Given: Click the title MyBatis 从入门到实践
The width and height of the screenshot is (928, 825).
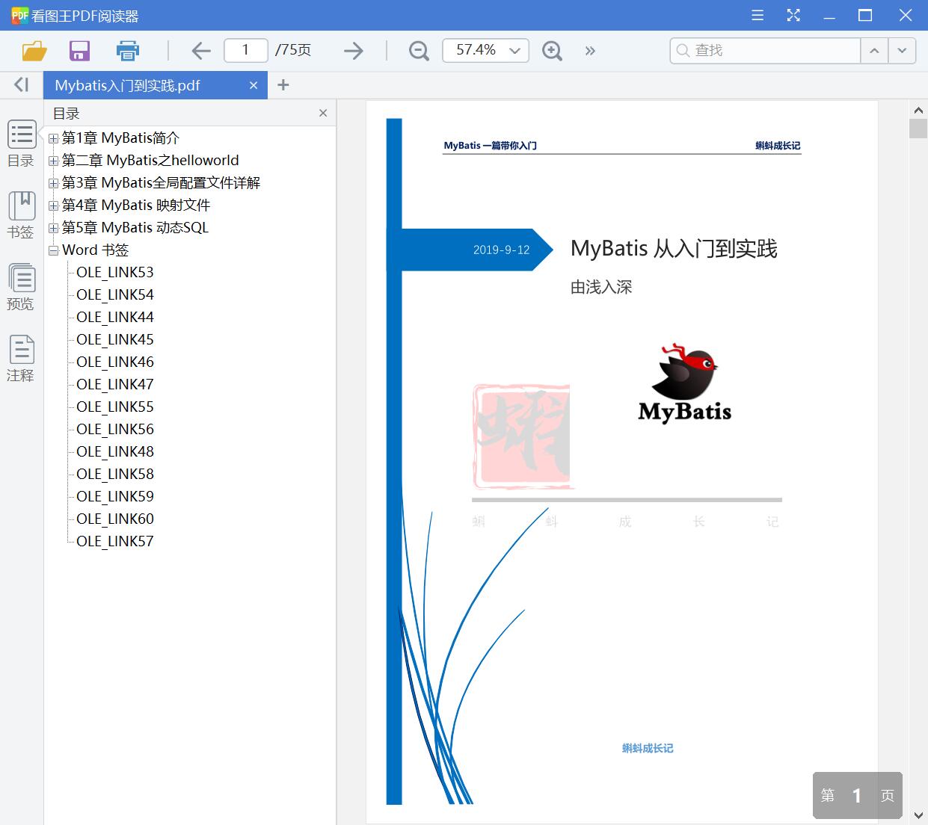Looking at the screenshot, I should click(674, 248).
